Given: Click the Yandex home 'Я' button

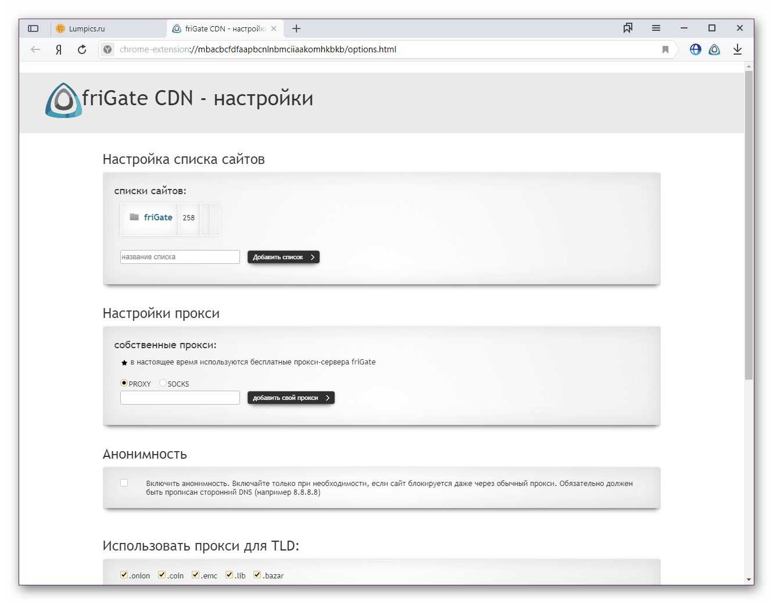Looking at the screenshot, I should coord(59,49).
